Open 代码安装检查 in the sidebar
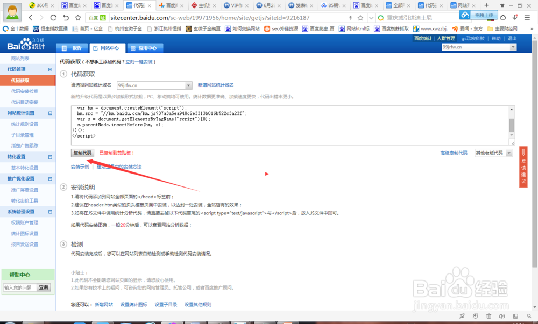This screenshot has height=324, width=538. 24,91
